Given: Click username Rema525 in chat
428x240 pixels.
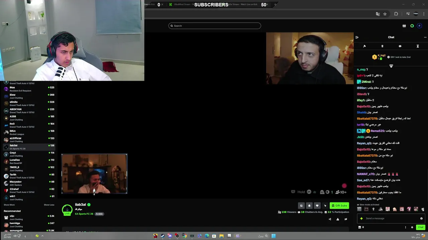Looking at the screenshot, I should pos(377,131).
